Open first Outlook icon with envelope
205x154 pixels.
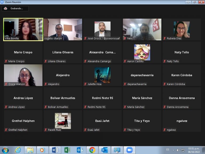(x=80, y=150)
